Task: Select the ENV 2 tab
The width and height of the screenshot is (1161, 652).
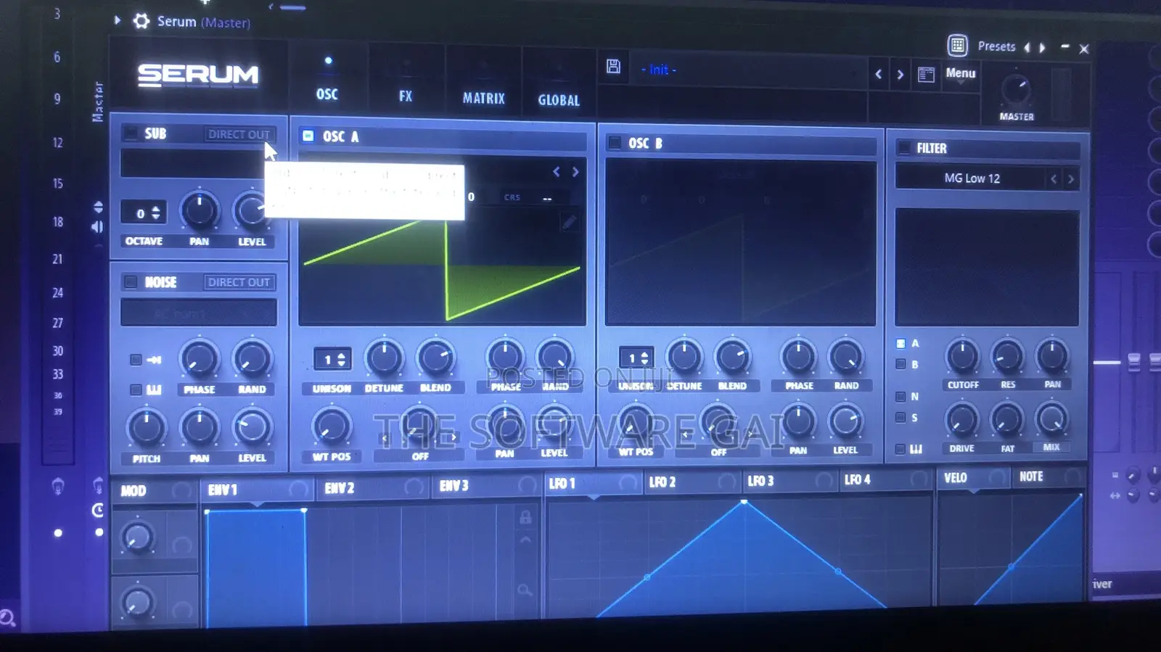Action: [372, 487]
